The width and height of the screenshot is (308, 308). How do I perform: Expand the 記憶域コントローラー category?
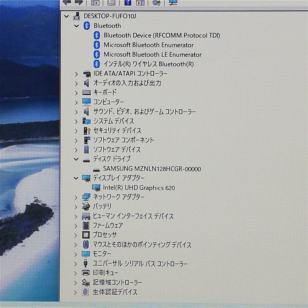coord(75,283)
